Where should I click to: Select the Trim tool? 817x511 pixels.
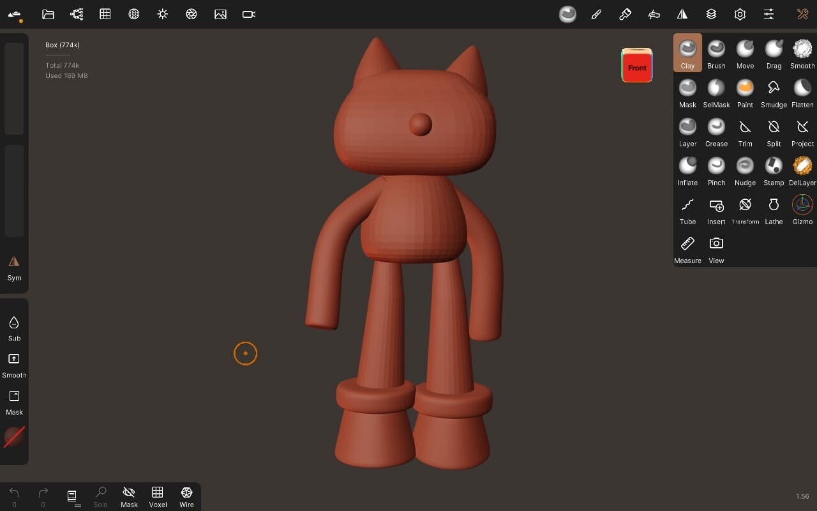pos(745,129)
